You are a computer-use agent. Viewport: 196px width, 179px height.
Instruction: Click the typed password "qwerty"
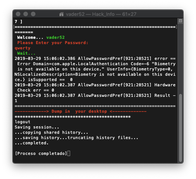click(23, 48)
